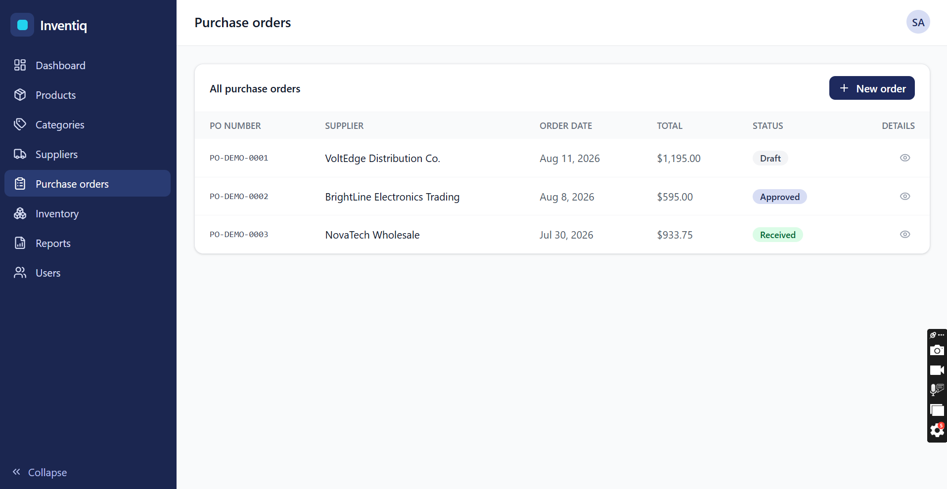Click the Aug 11, 2026 order date
The width and height of the screenshot is (947, 489).
pyautogui.click(x=570, y=158)
